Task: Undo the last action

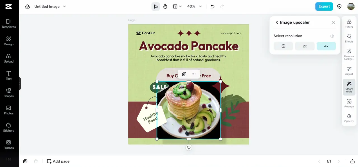Action: (x=213, y=6)
